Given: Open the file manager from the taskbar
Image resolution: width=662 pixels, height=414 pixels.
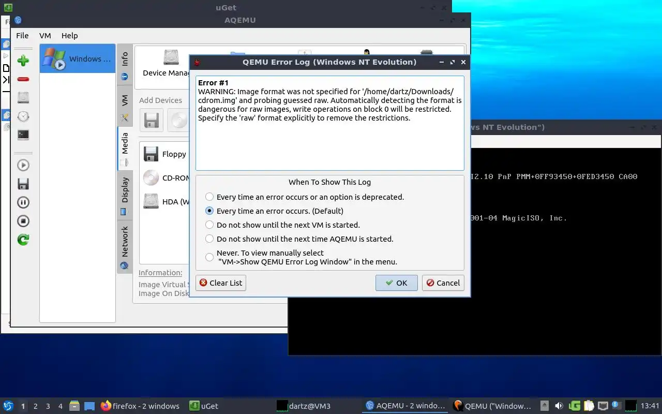Looking at the screenshot, I should point(75,406).
